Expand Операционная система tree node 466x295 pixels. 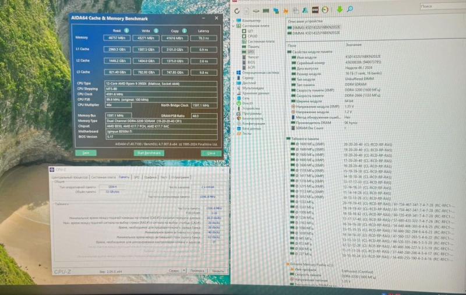point(234,72)
